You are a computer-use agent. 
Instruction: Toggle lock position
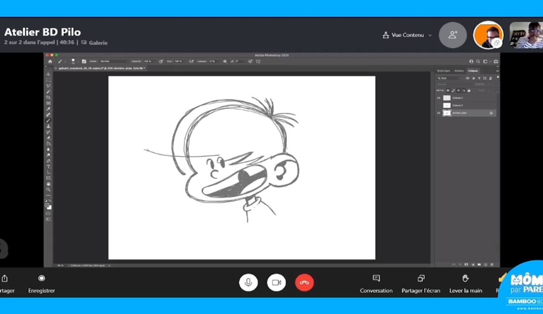click(458, 91)
